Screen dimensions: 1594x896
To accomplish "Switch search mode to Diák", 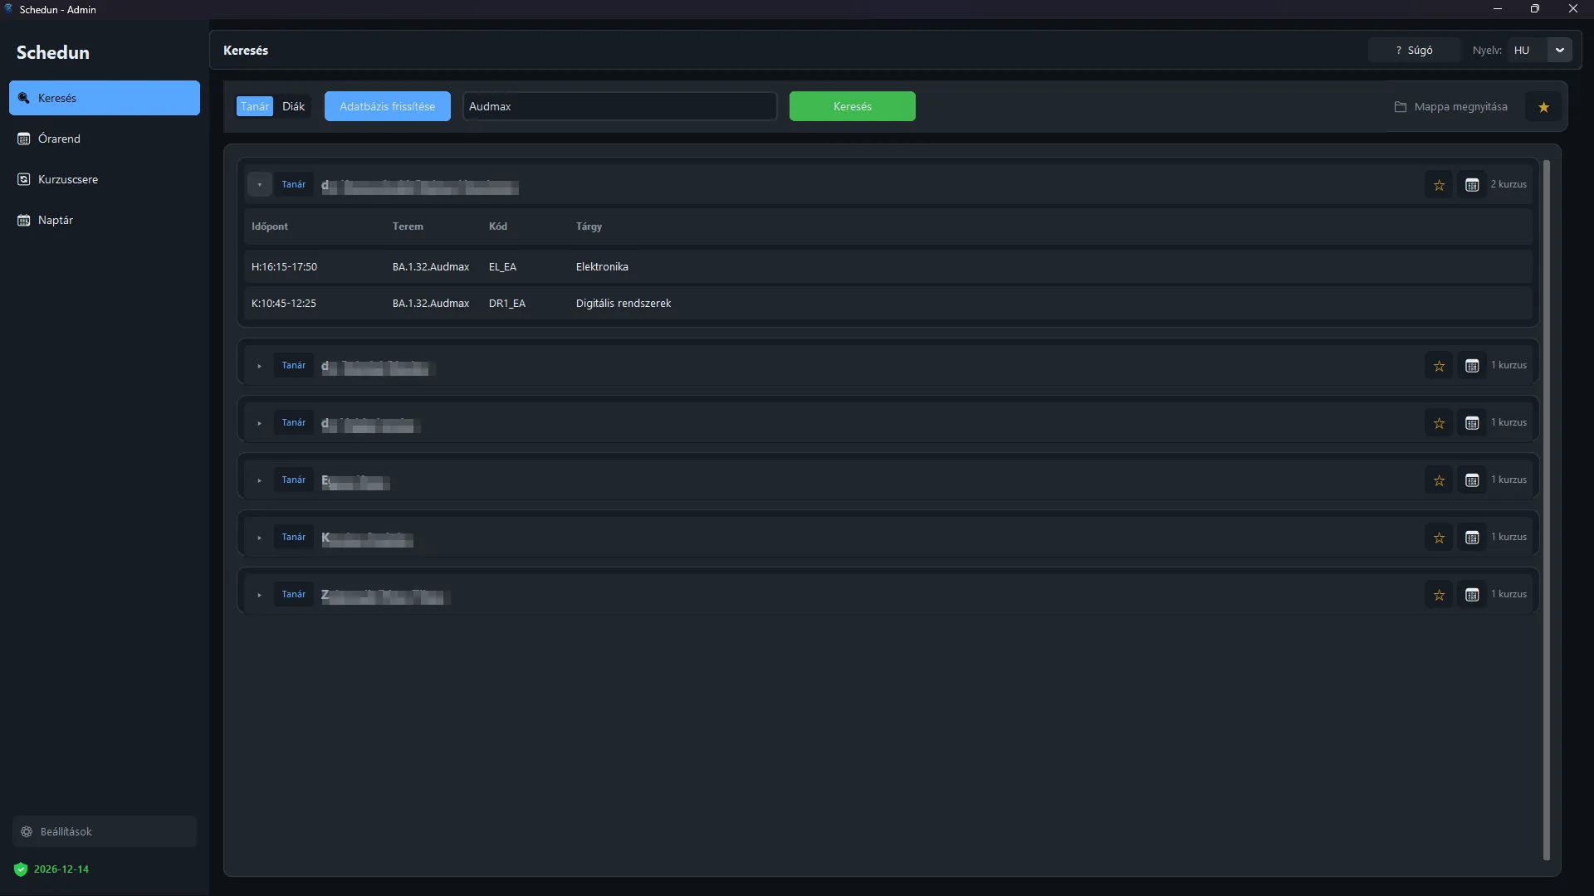I will (x=293, y=106).
